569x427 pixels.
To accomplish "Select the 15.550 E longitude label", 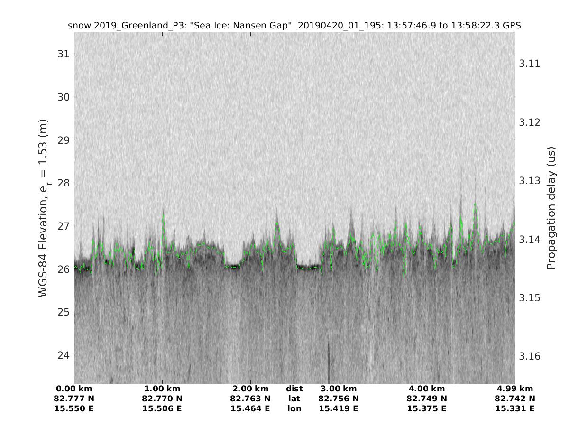I will [74, 409].
